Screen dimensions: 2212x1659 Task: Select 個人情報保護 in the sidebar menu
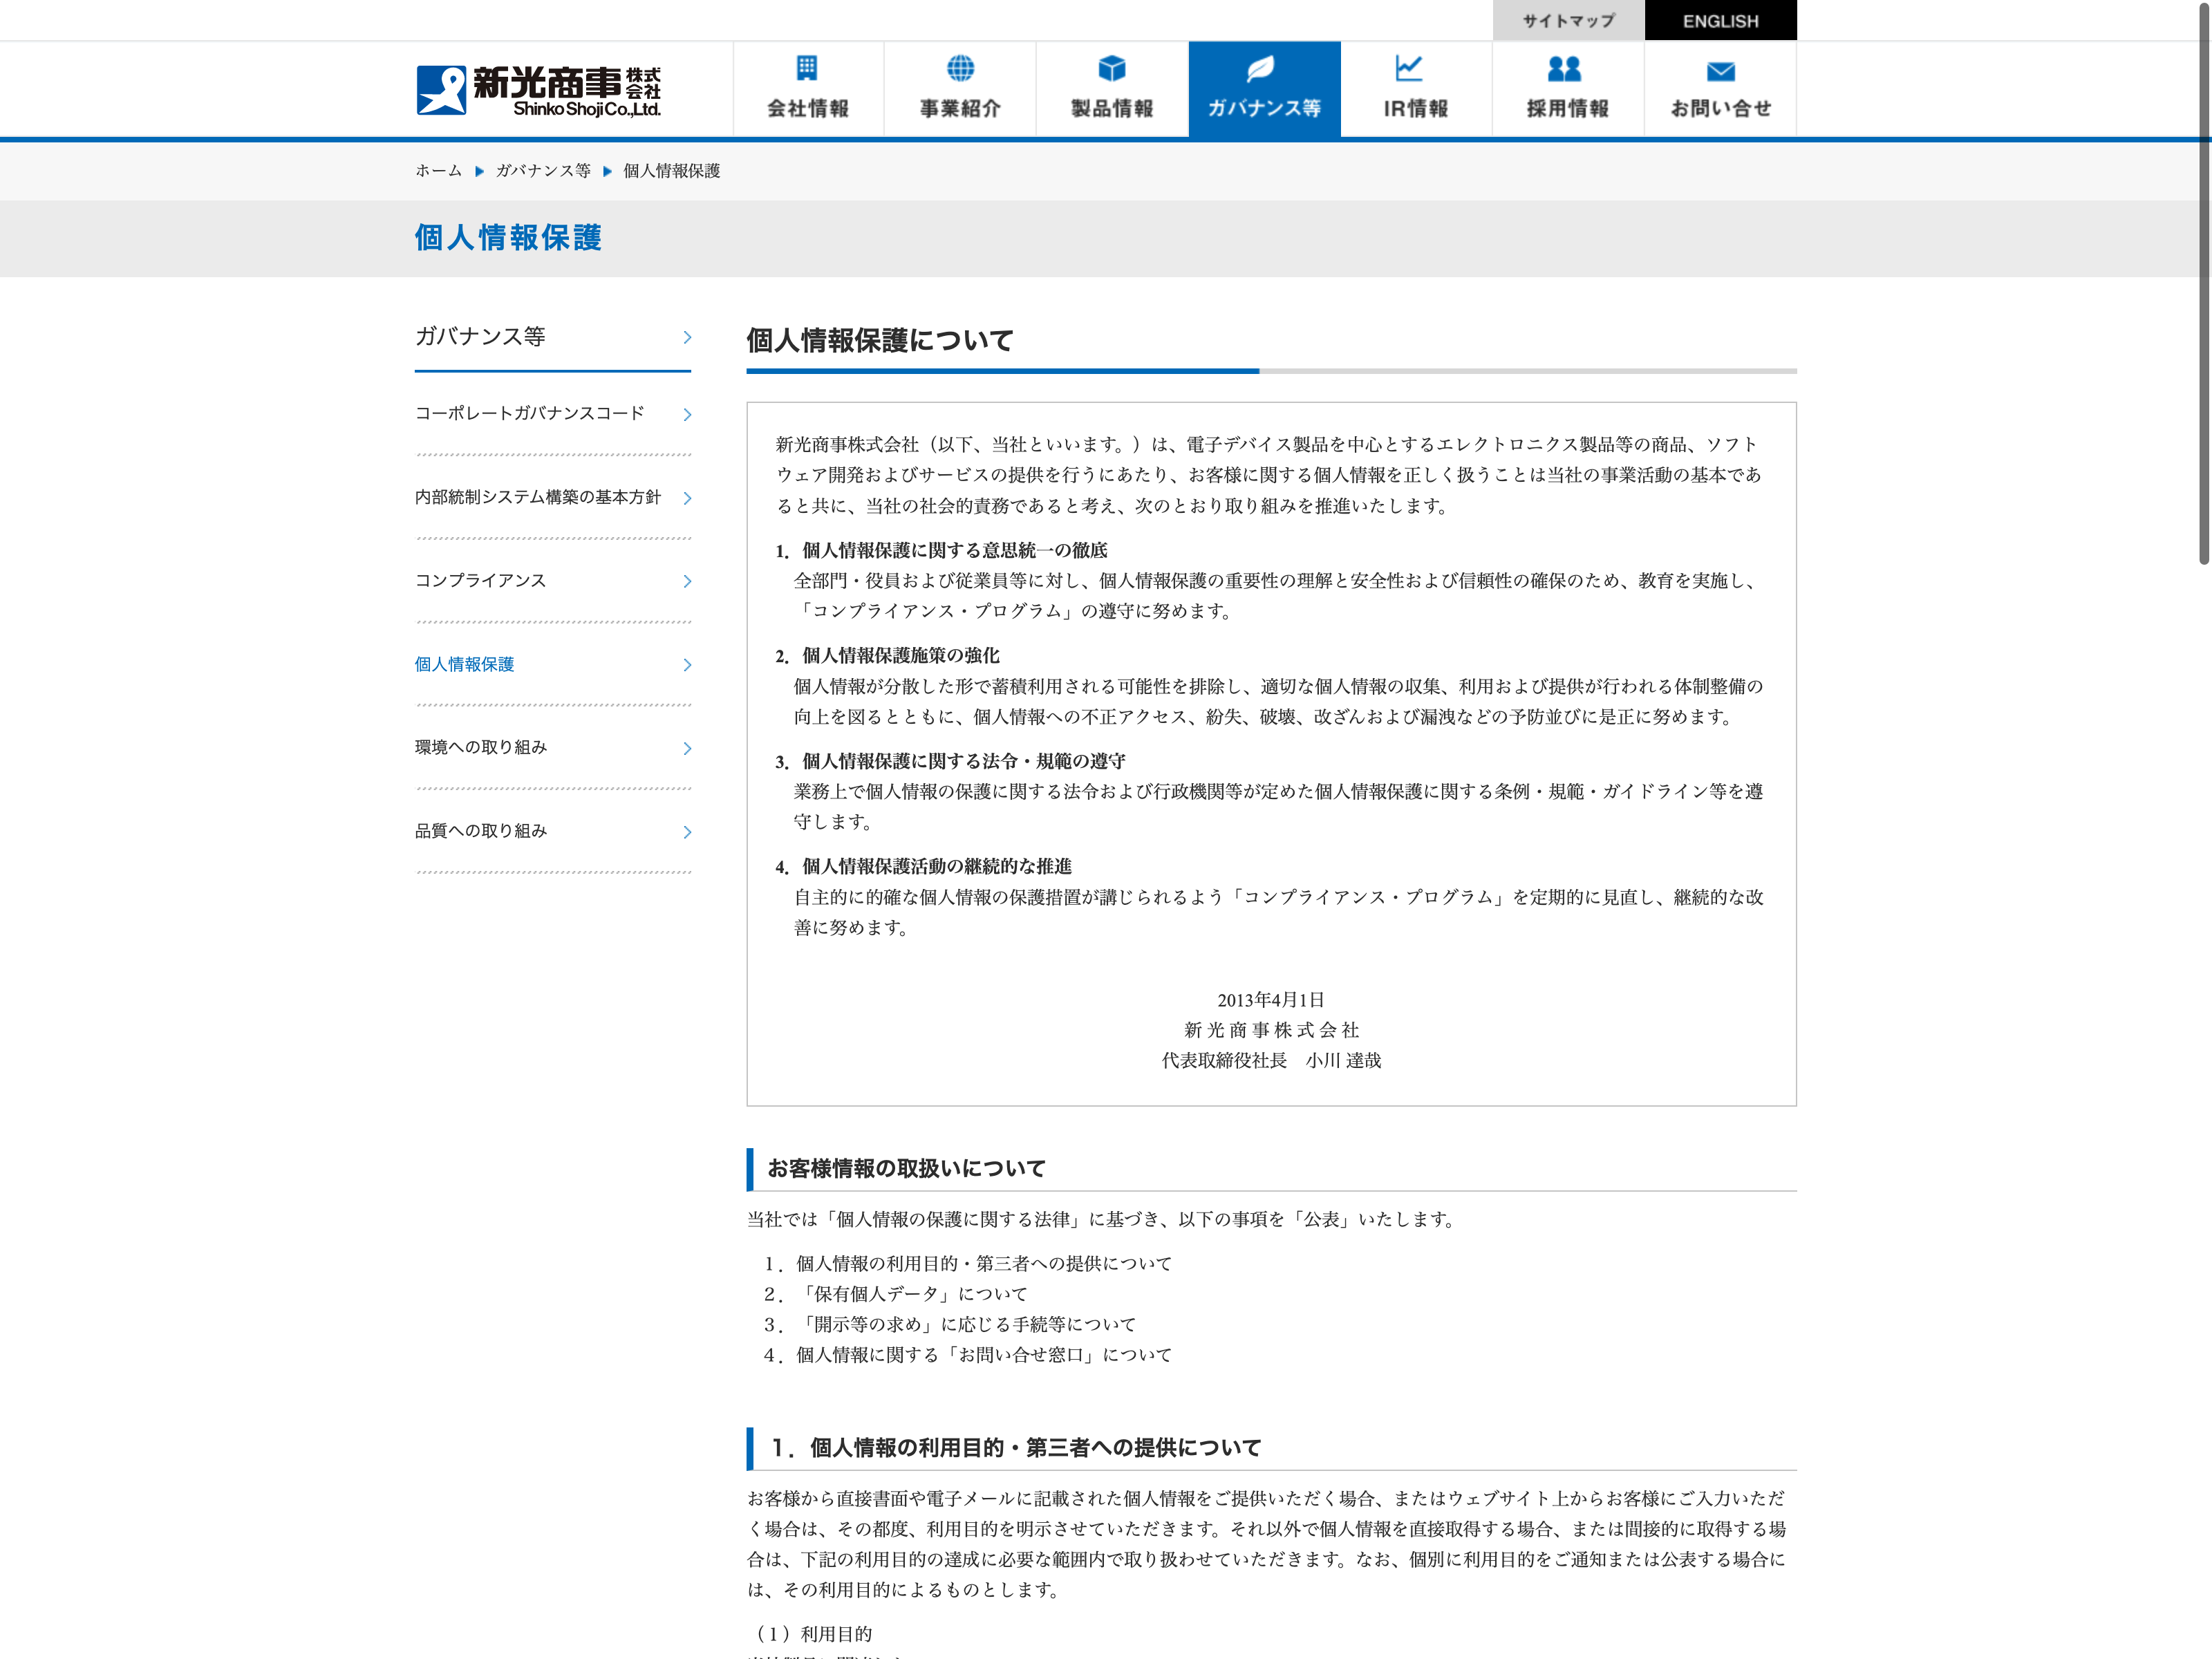[x=464, y=664]
